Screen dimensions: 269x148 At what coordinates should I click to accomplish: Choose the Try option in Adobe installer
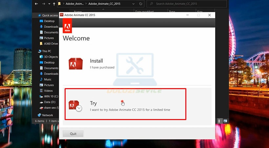(137, 106)
